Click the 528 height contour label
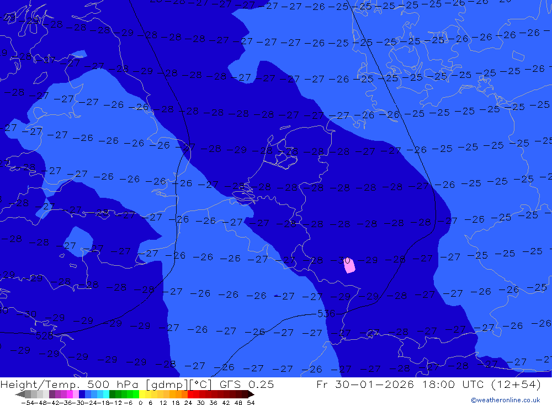552x405 pixels. point(44,335)
